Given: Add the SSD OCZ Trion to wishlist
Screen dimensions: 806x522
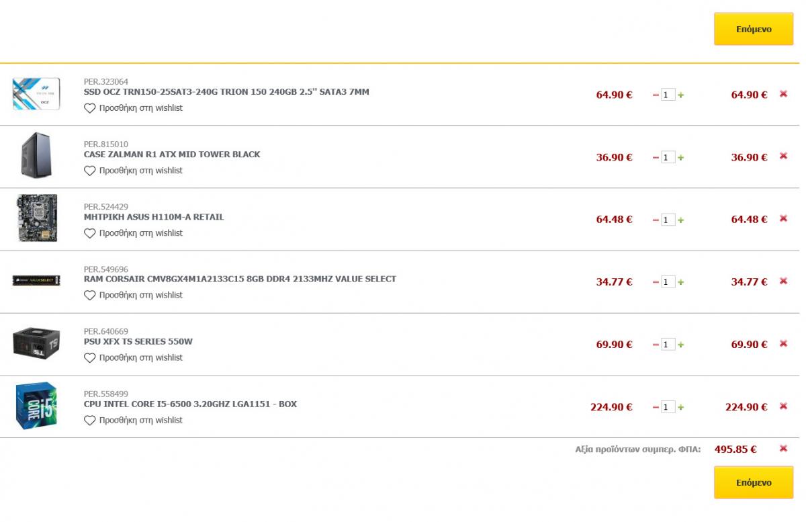Looking at the screenshot, I should tap(133, 108).
